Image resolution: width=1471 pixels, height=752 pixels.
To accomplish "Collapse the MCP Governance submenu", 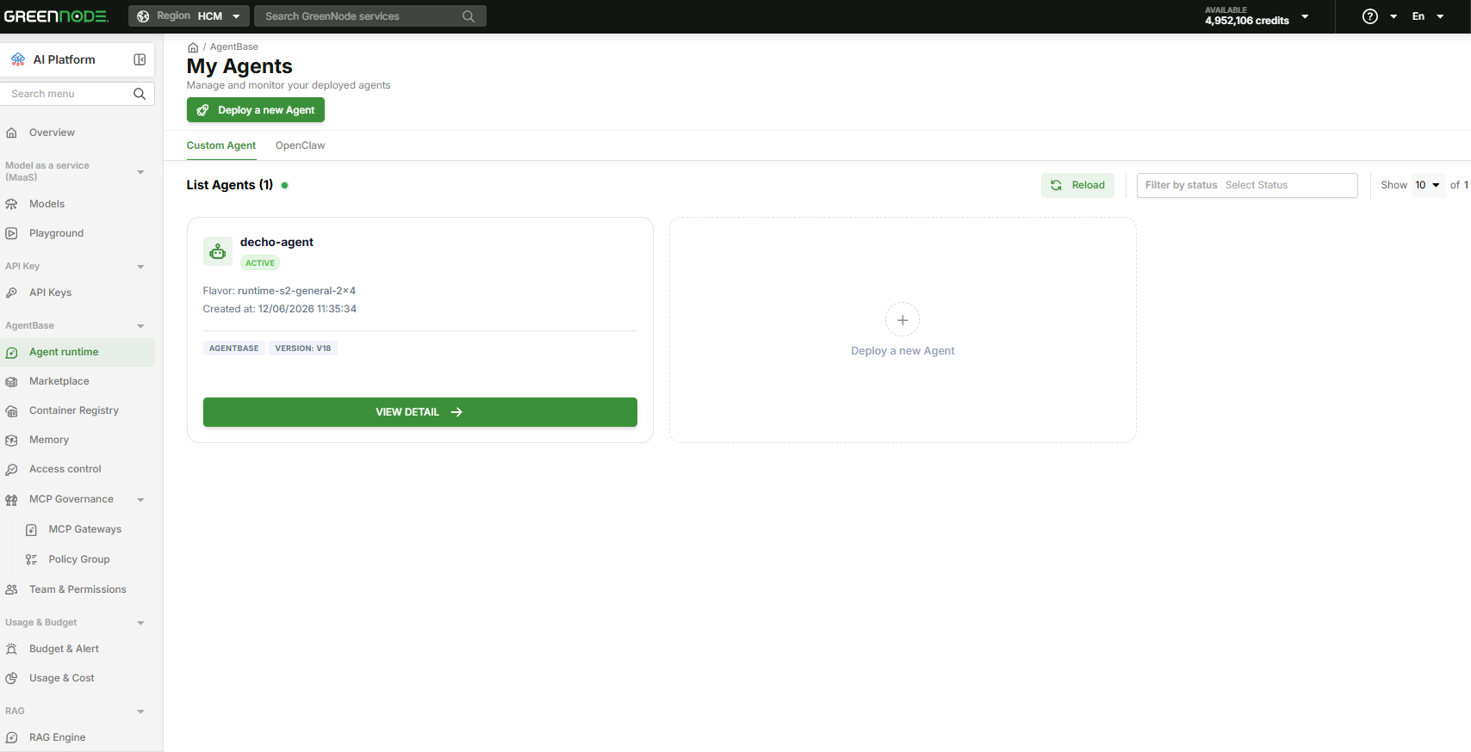I will point(140,500).
